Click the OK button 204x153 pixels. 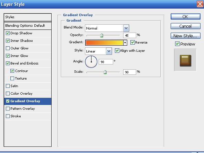185,16
